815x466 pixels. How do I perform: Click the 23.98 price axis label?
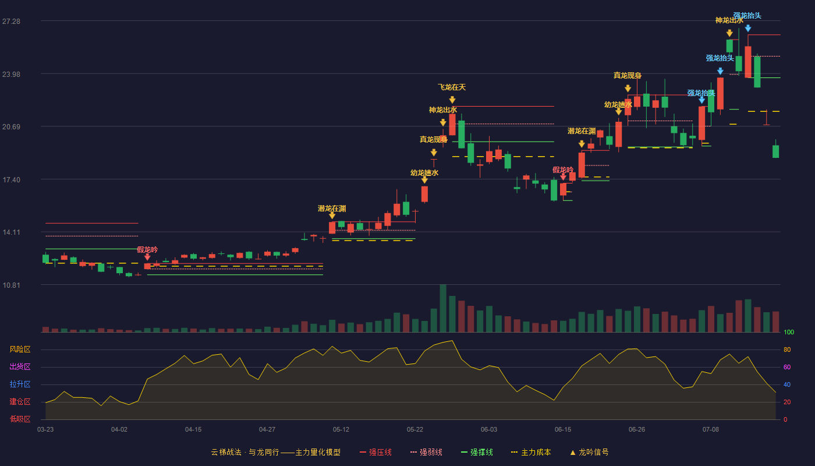[x=11, y=74]
